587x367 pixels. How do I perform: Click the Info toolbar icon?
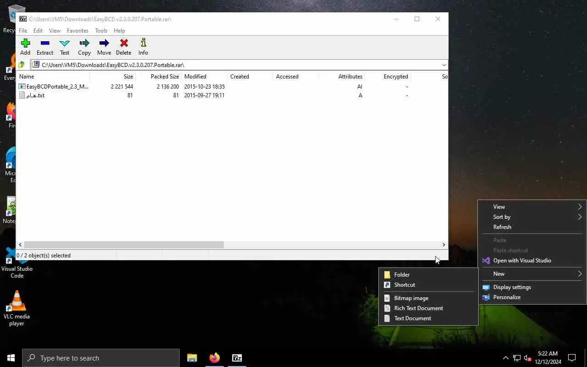143,43
